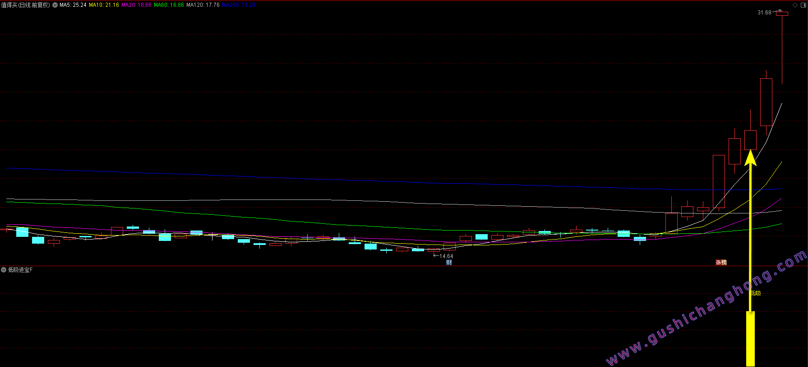
Task: Click the 涨精 marker below chart
Action: [721, 263]
